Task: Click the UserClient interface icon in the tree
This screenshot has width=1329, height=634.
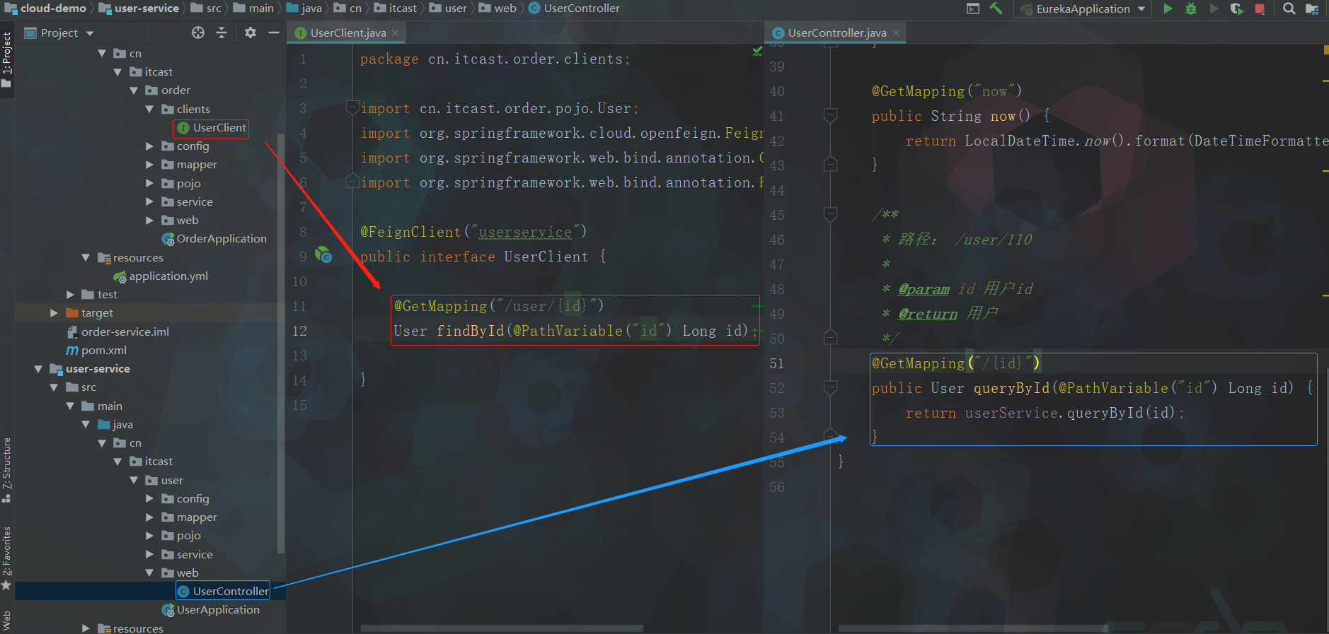Action: 183,128
